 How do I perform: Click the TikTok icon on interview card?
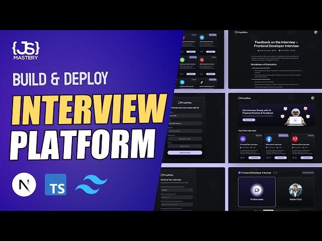pyautogui.click(x=202, y=82)
